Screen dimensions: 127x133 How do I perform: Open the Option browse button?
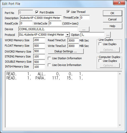click(108, 35)
